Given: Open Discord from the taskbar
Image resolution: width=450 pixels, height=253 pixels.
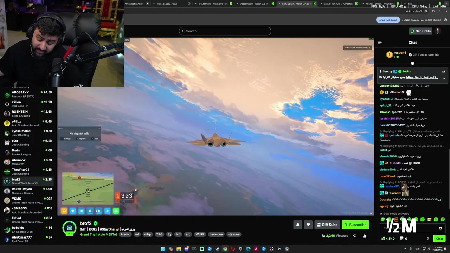Looking at the screenshot, I should click(186, 249).
